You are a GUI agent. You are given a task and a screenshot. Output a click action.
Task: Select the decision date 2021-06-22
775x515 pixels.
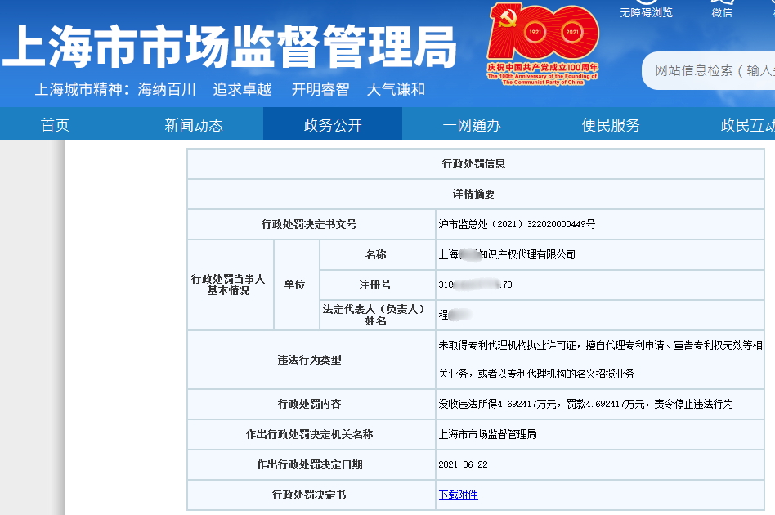(x=463, y=464)
